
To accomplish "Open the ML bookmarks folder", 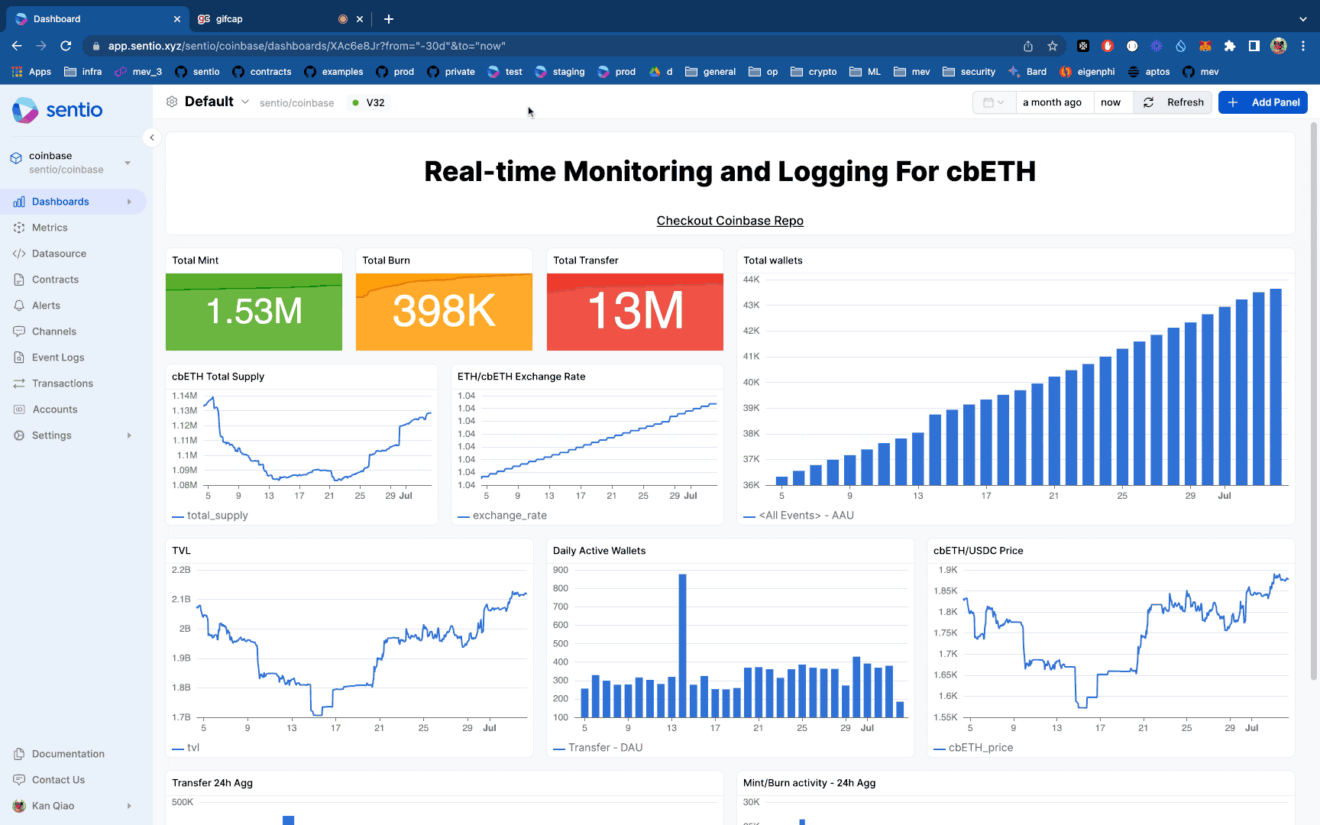I will [865, 72].
